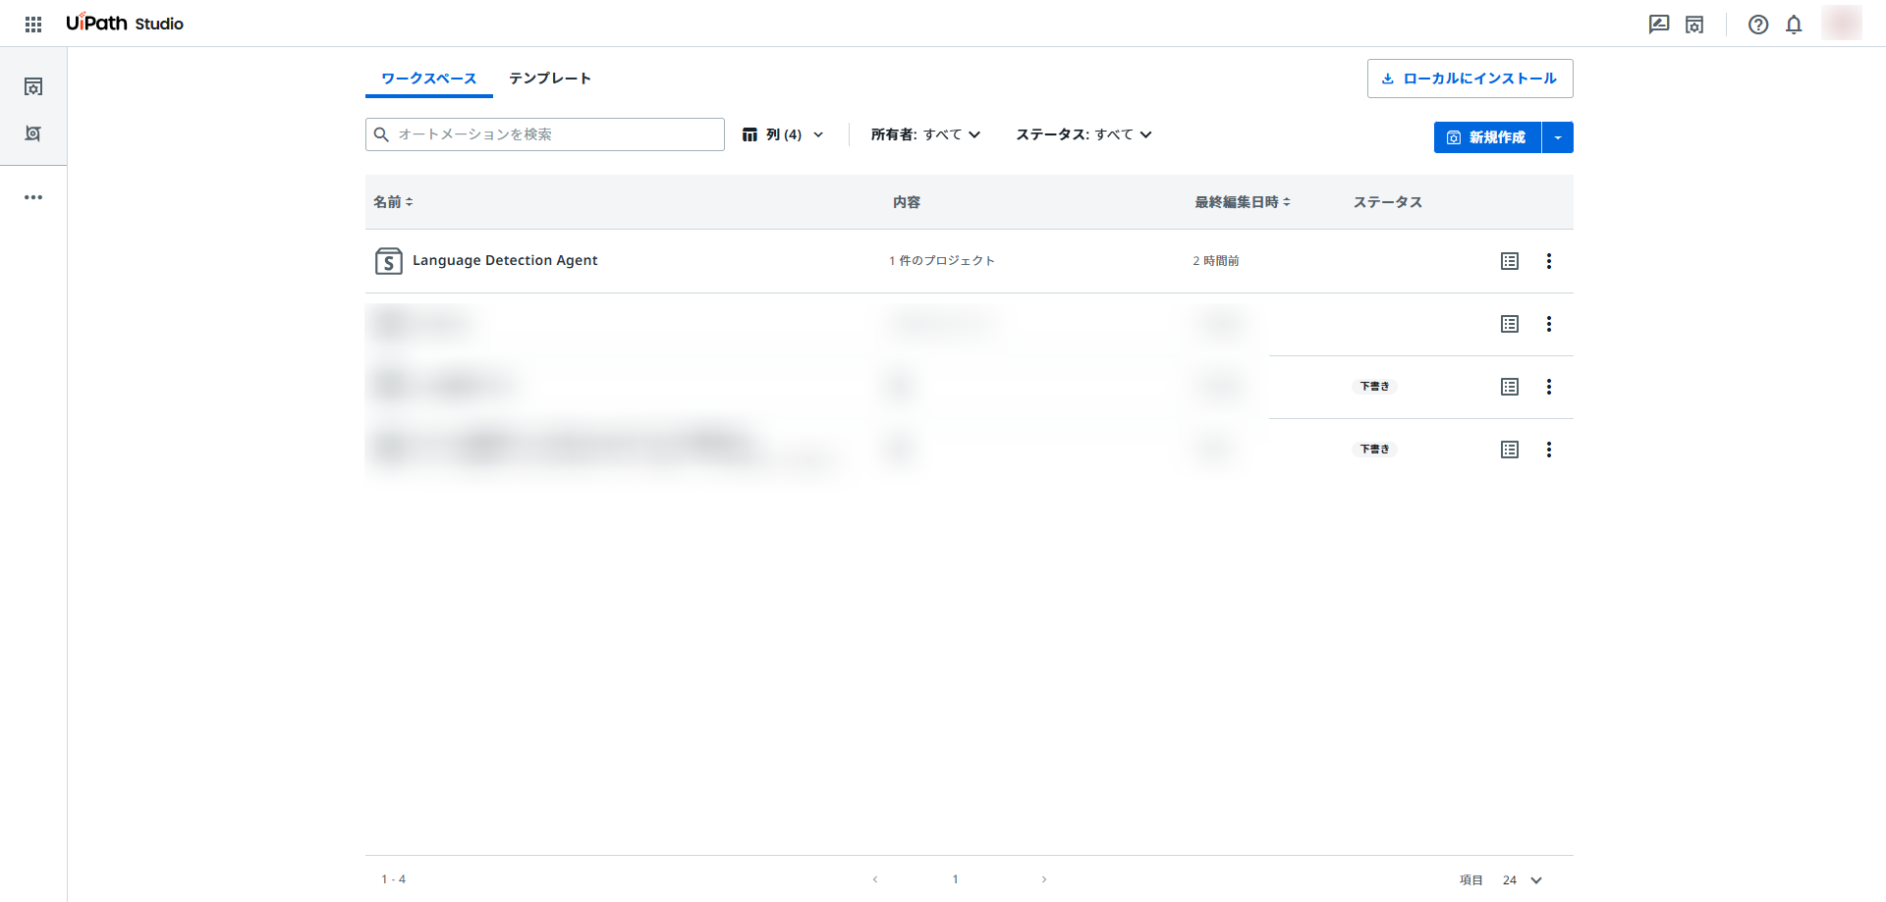Sort by 名前 column header
The height and width of the screenshot is (902, 1886).
[393, 202]
